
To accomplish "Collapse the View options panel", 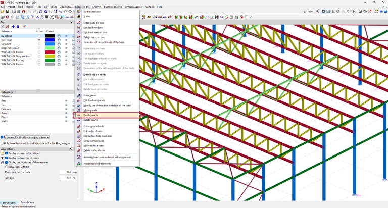I will point(72,149).
